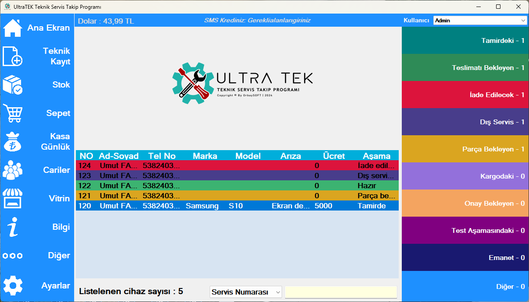
Task: Click the Ana Ekran house icon
Action: point(13,28)
